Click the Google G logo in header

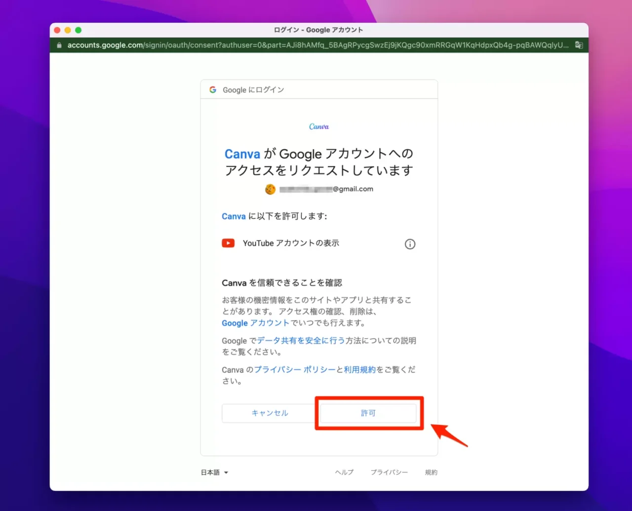click(213, 90)
